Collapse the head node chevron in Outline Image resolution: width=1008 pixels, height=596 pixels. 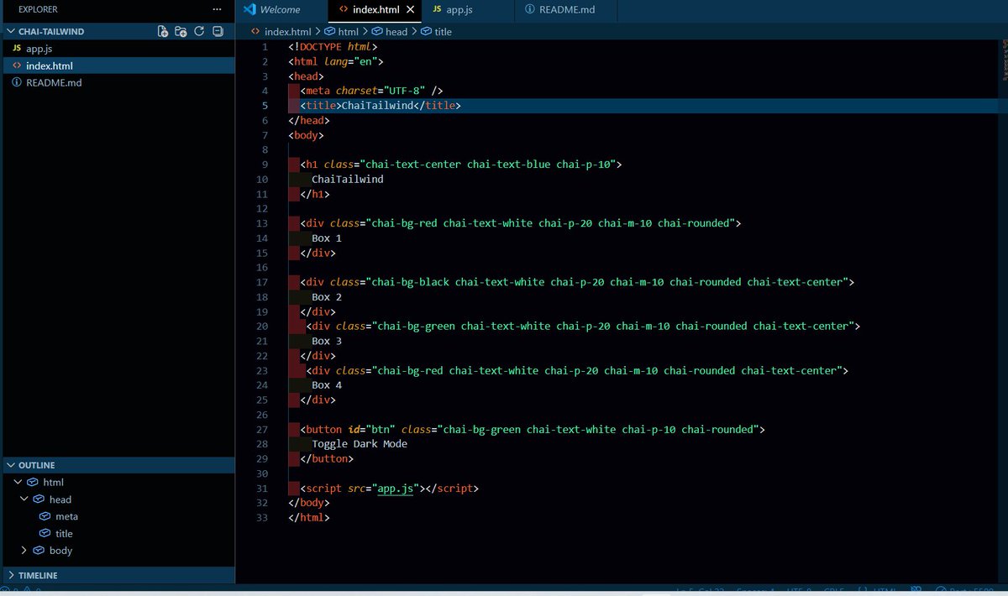coord(24,499)
